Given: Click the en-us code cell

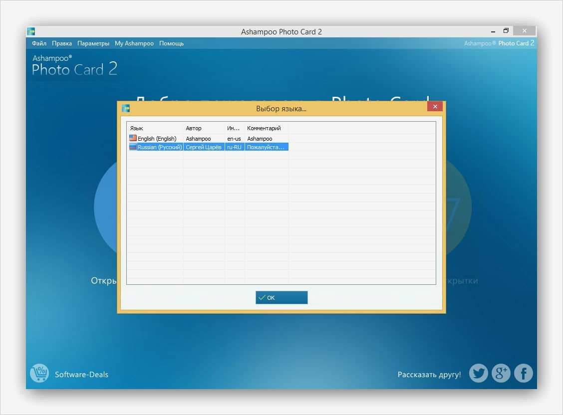Looking at the screenshot, I should tap(234, 139).
